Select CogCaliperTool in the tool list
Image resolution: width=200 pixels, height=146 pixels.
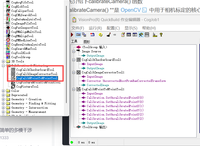coord(22,11)
